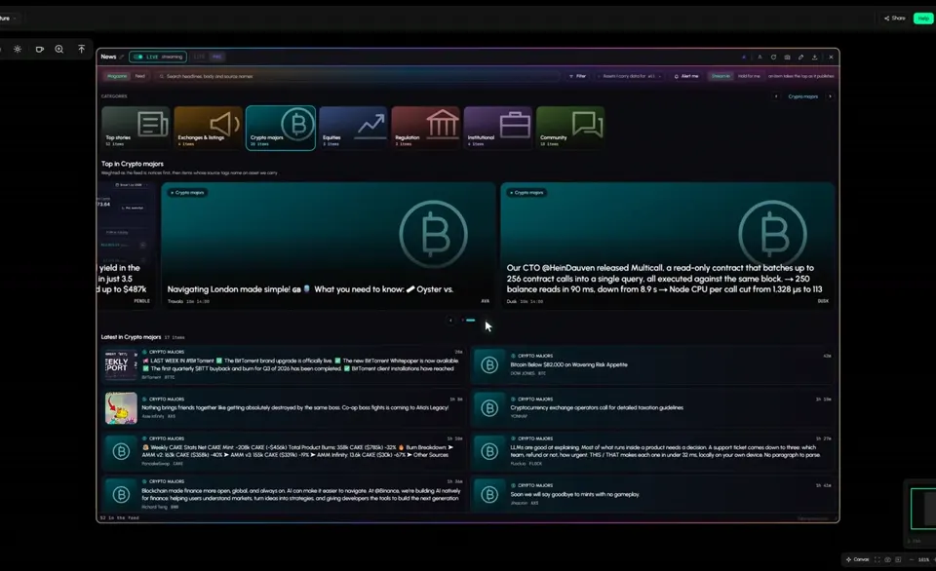936x571 pixels.
Task: Open the Exchanges & listings category
Action: [x=209, y=128]
